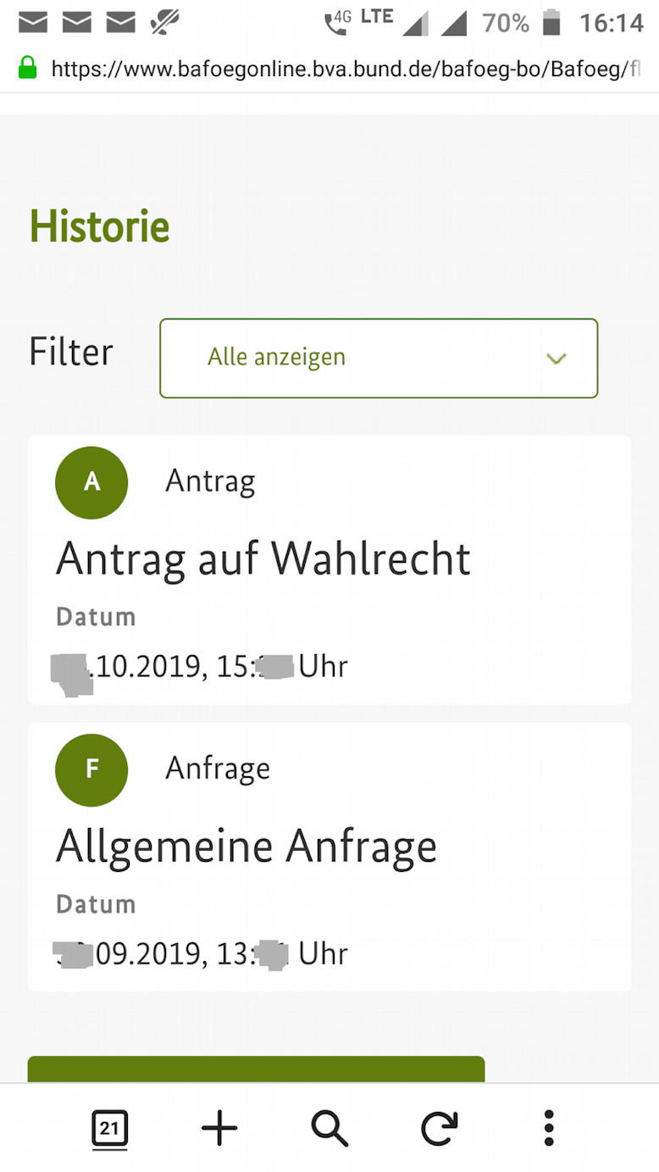Tap the first mail notification icon
659x1172 pixels.
click(x=33, y=23)
